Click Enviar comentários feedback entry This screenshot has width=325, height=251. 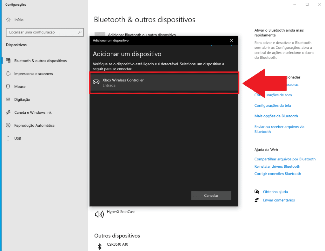pyautogui.click(x=279, y=200)
